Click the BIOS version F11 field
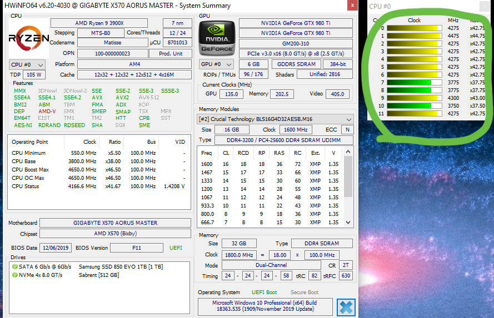Viewport: 494px width, 318px height. pos(136,248)
